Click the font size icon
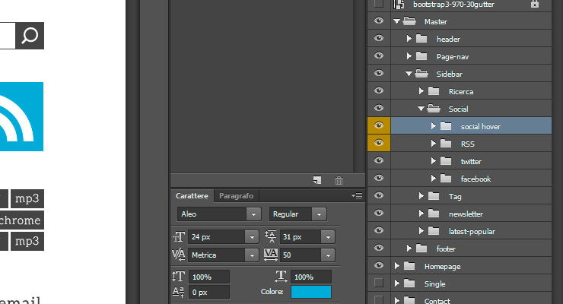This screenshot has height=304, width=563. 179,236
